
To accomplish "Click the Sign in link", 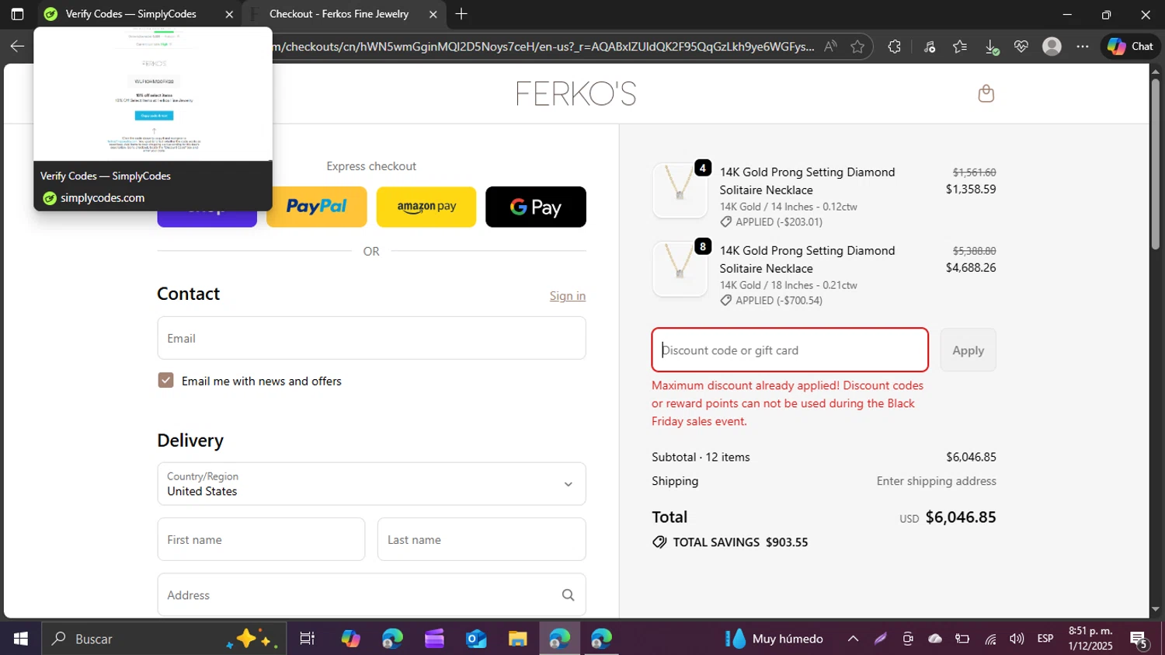I will (568, 296).
